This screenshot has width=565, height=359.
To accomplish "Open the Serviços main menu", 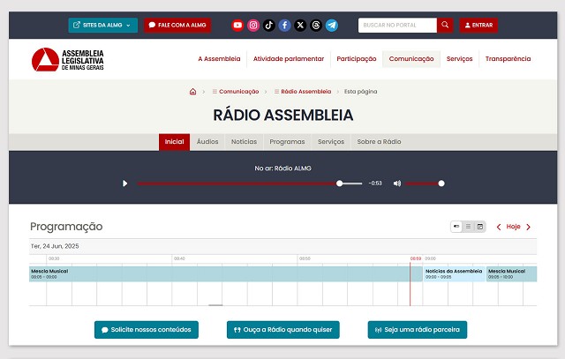I will tap(459, 59).
